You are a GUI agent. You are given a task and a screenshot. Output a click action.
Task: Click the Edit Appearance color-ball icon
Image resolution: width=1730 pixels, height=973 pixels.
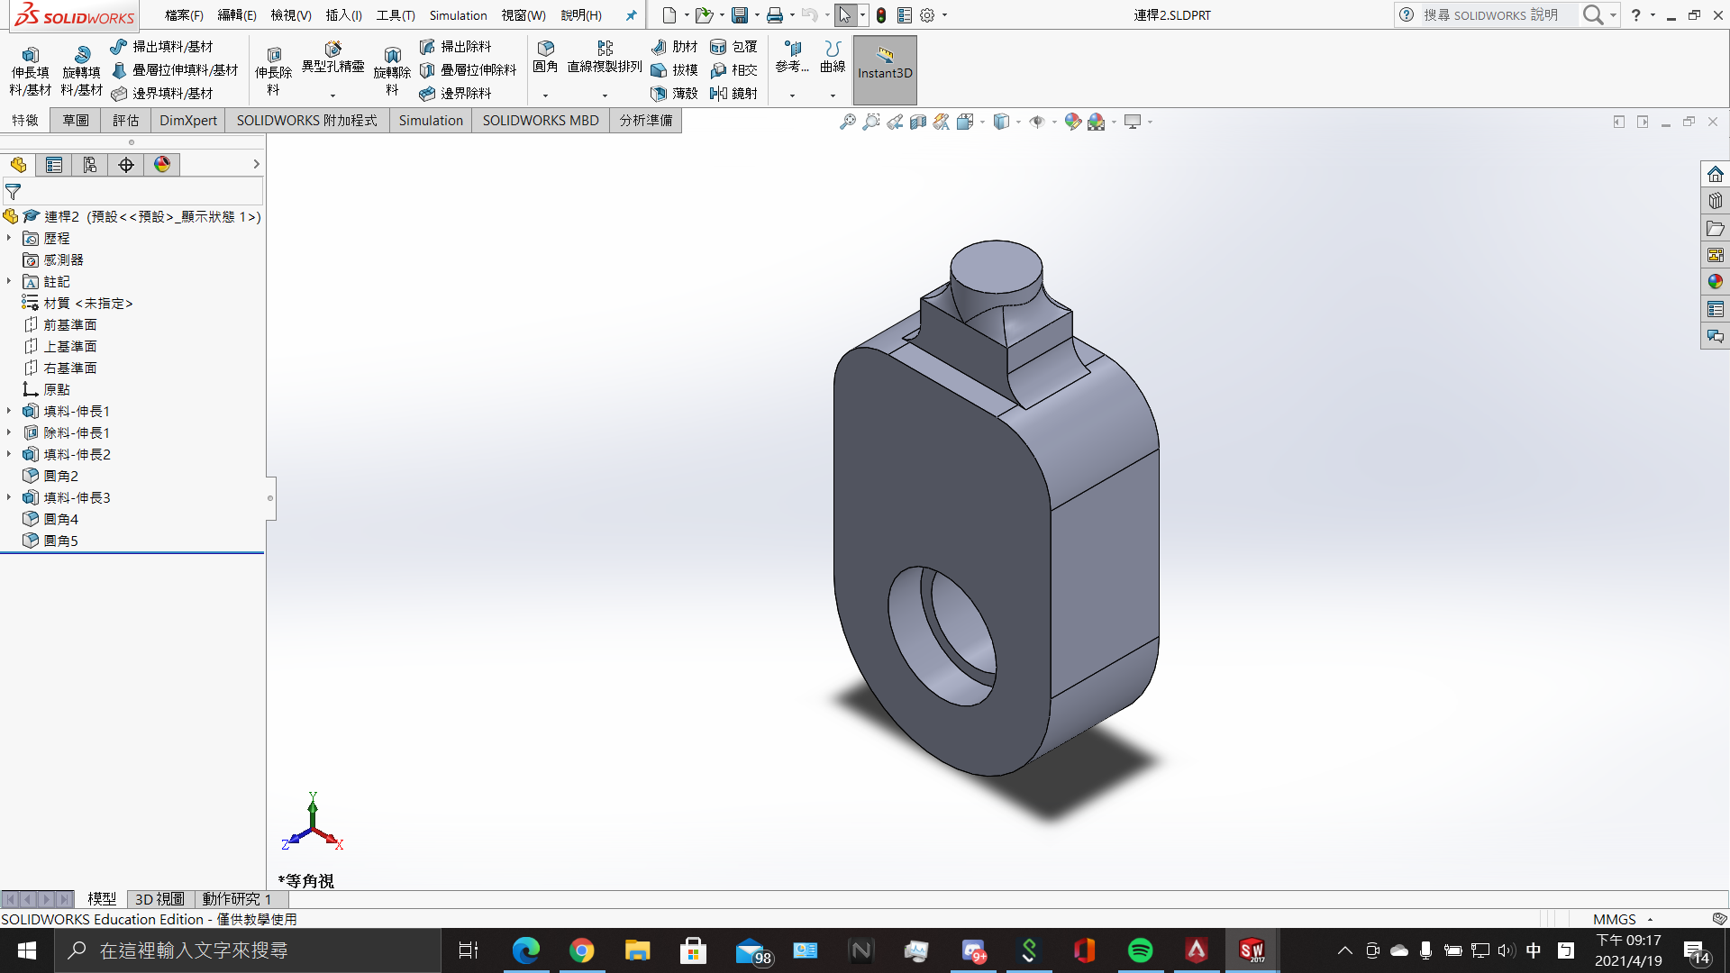[x=1072, y=122]
